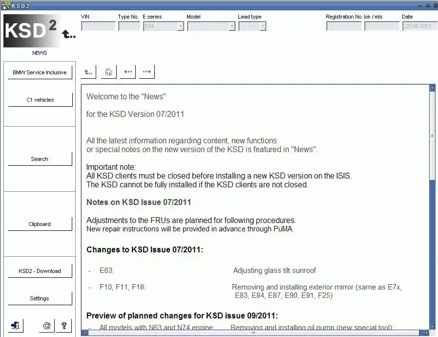Navigate back with the left arrow button
The image size is (438, 337).
tap(128, 72)
